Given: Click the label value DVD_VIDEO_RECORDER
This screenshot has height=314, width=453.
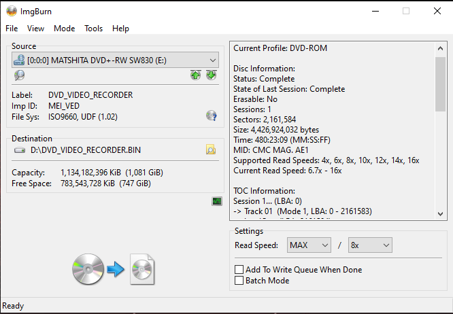Looking at the screenshot, I should point(90,95).
